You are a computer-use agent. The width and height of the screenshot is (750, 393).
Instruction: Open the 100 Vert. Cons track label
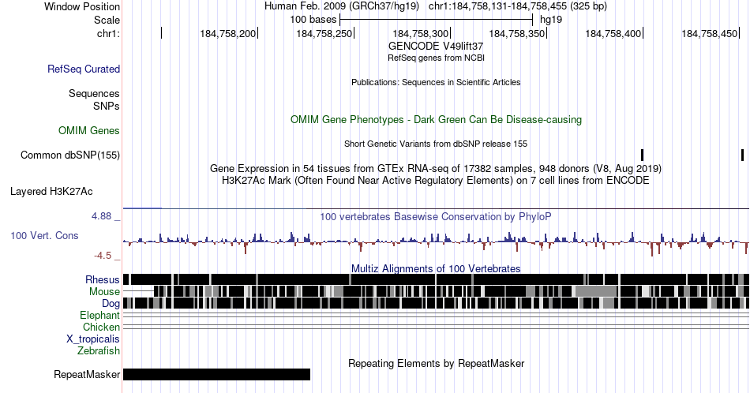(44, 235)
